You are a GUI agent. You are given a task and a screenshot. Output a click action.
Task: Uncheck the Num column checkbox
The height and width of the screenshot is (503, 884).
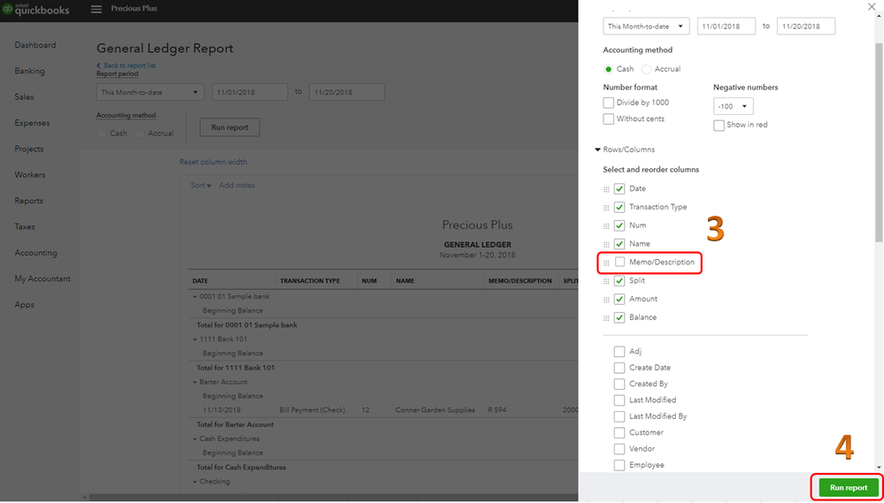[x=619, y=225]
